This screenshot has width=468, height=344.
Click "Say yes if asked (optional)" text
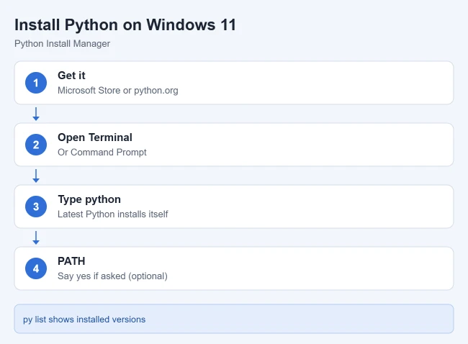[x=112, y=276]
